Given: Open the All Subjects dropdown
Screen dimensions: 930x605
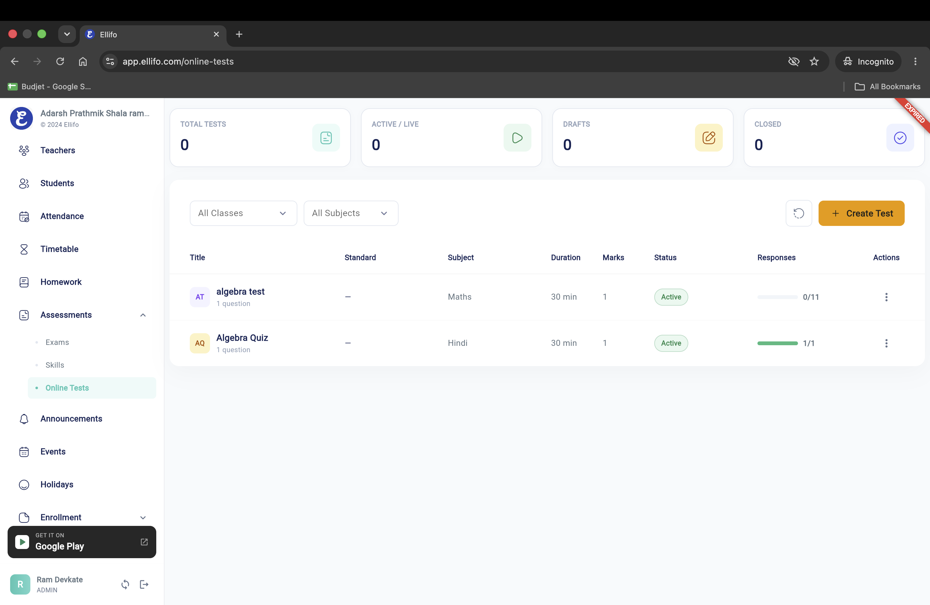Looking at the screenshot, I should click(x=350, y=213).
